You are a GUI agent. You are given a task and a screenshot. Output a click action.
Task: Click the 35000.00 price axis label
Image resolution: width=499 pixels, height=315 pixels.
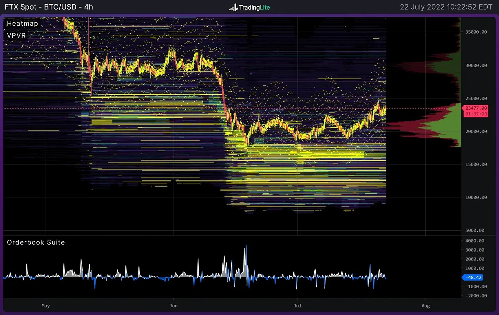[476, 32]
